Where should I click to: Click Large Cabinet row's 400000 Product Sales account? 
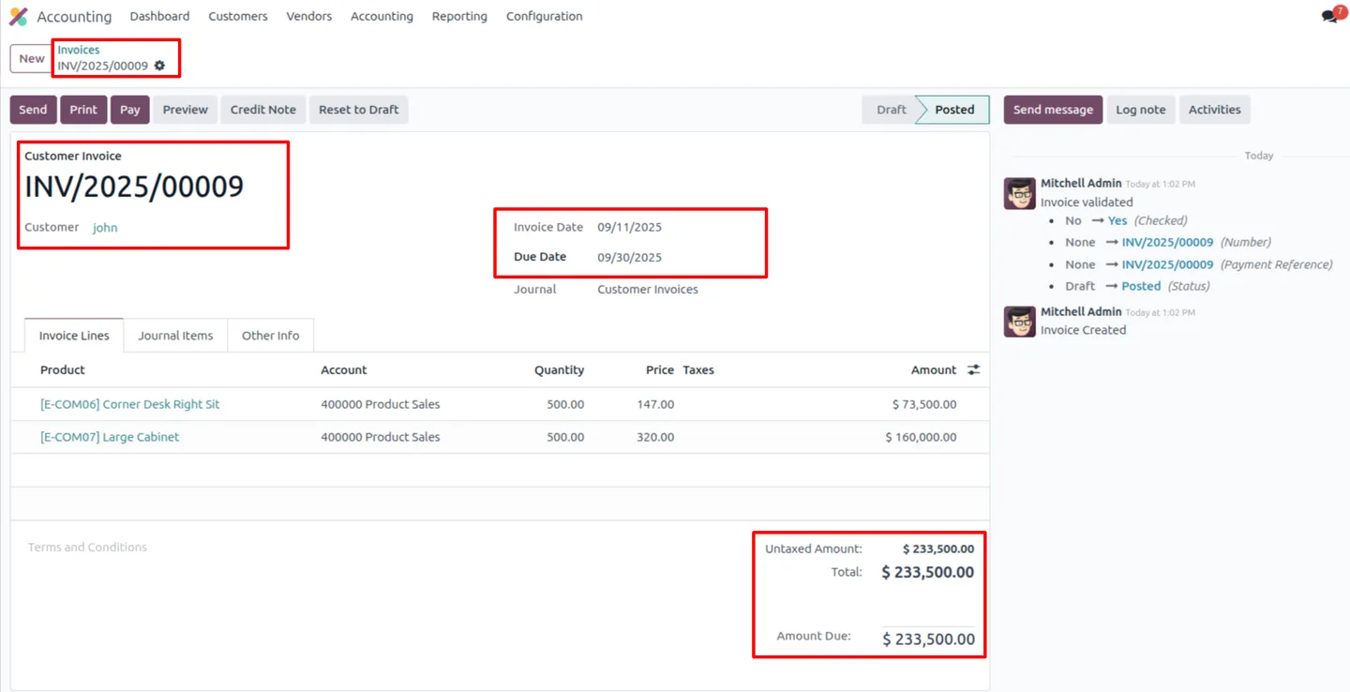[381, 437]
